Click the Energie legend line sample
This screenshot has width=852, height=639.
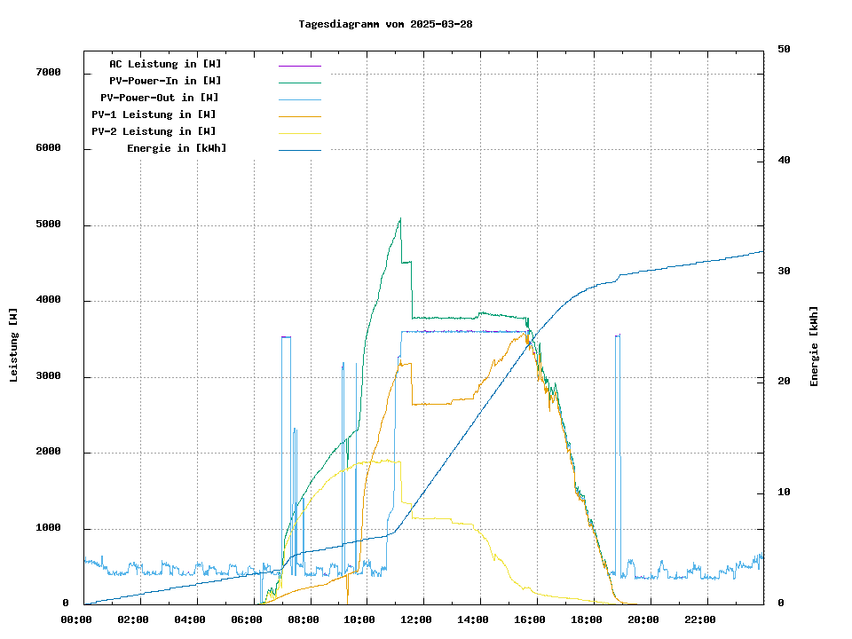299,150
